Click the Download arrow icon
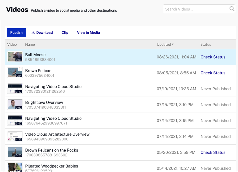238x172 pixels. point(33,33)
